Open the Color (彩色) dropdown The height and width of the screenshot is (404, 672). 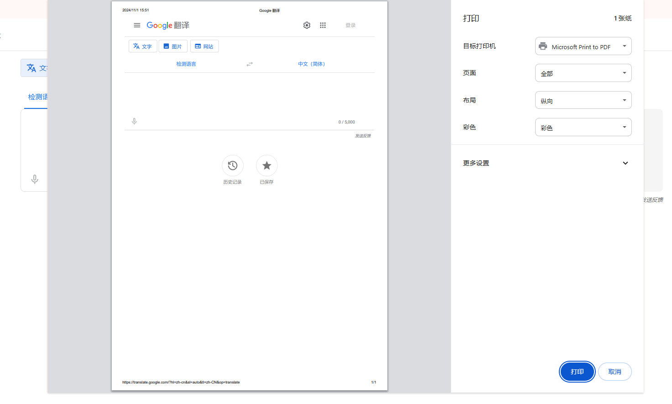pyautogui.click(x=583, y=127)
